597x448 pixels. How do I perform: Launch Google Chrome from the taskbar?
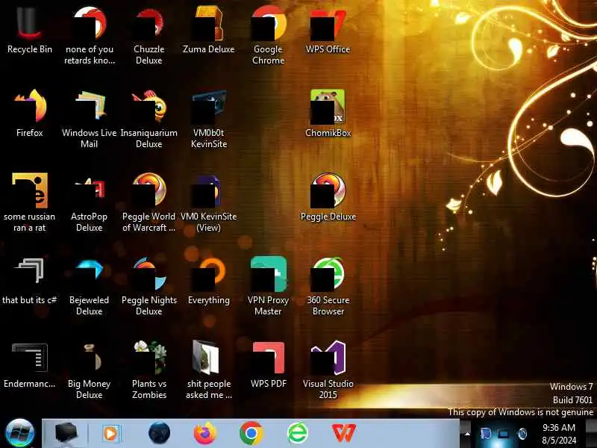(x=251, y=433)
